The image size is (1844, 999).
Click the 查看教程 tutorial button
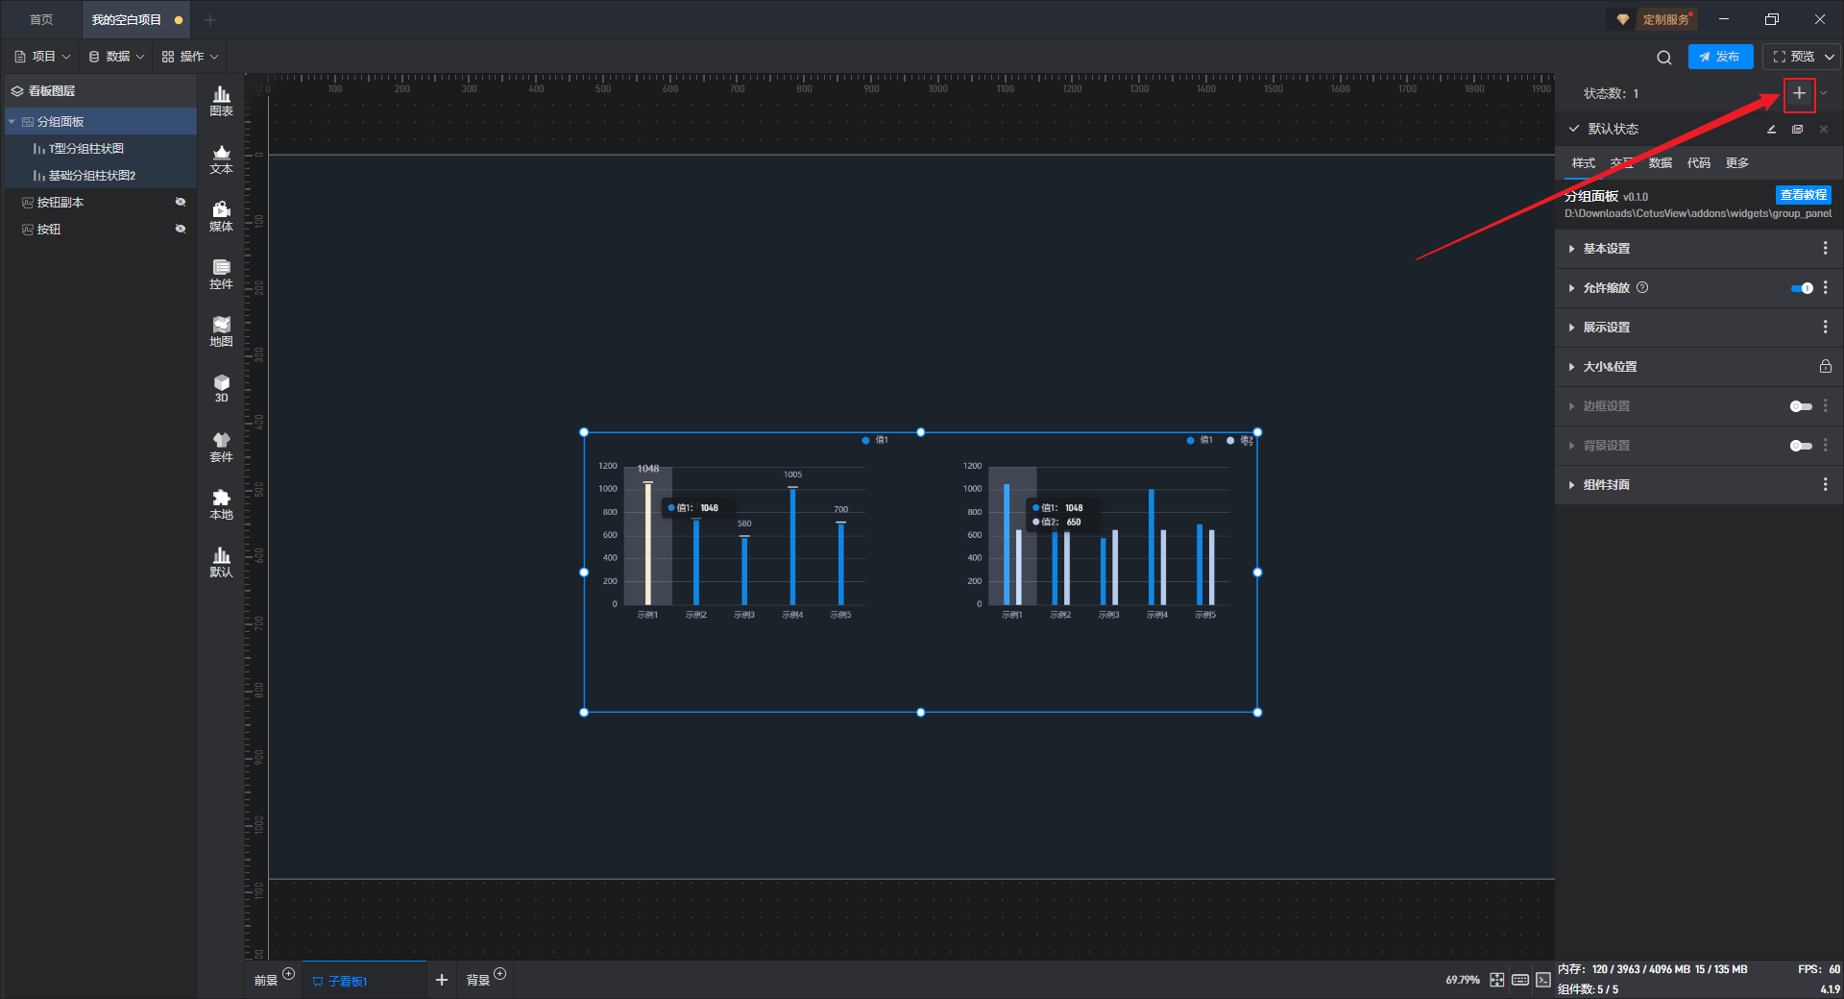pos(1803,195)
